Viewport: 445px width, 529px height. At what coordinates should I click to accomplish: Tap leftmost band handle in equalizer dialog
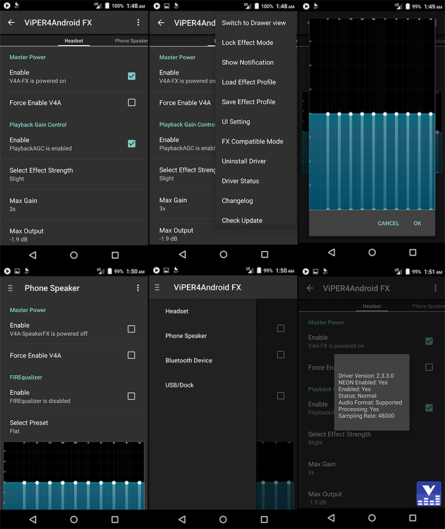point(327,114)
